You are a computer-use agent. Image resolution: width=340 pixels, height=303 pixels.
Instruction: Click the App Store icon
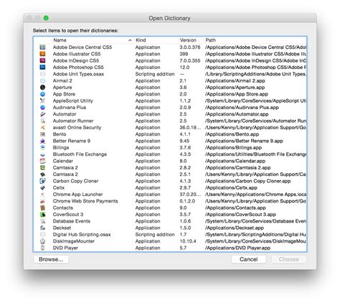pos(42,94)
